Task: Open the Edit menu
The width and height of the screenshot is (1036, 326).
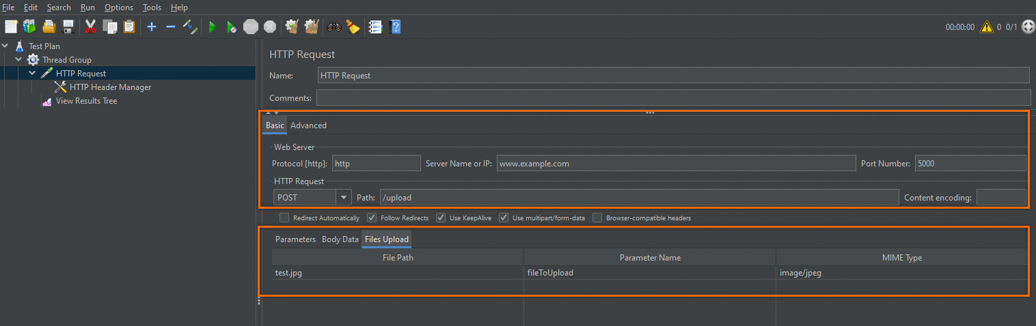Action: pyautogui.click(x=31, y=7)
